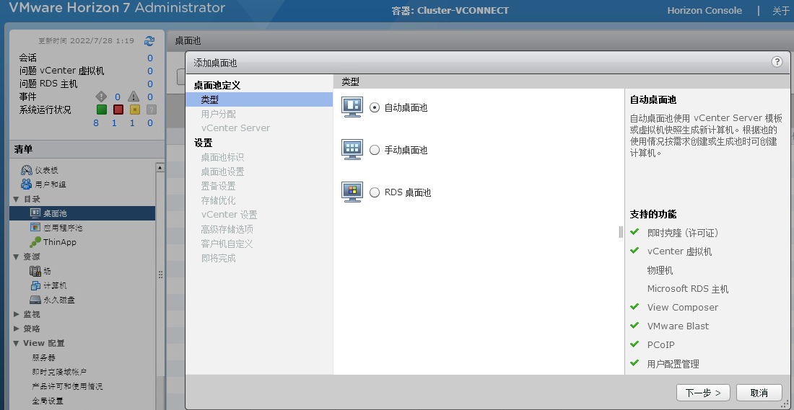
Task: Select the 类型 step in wizard sidebar
Action: [259, 99]
